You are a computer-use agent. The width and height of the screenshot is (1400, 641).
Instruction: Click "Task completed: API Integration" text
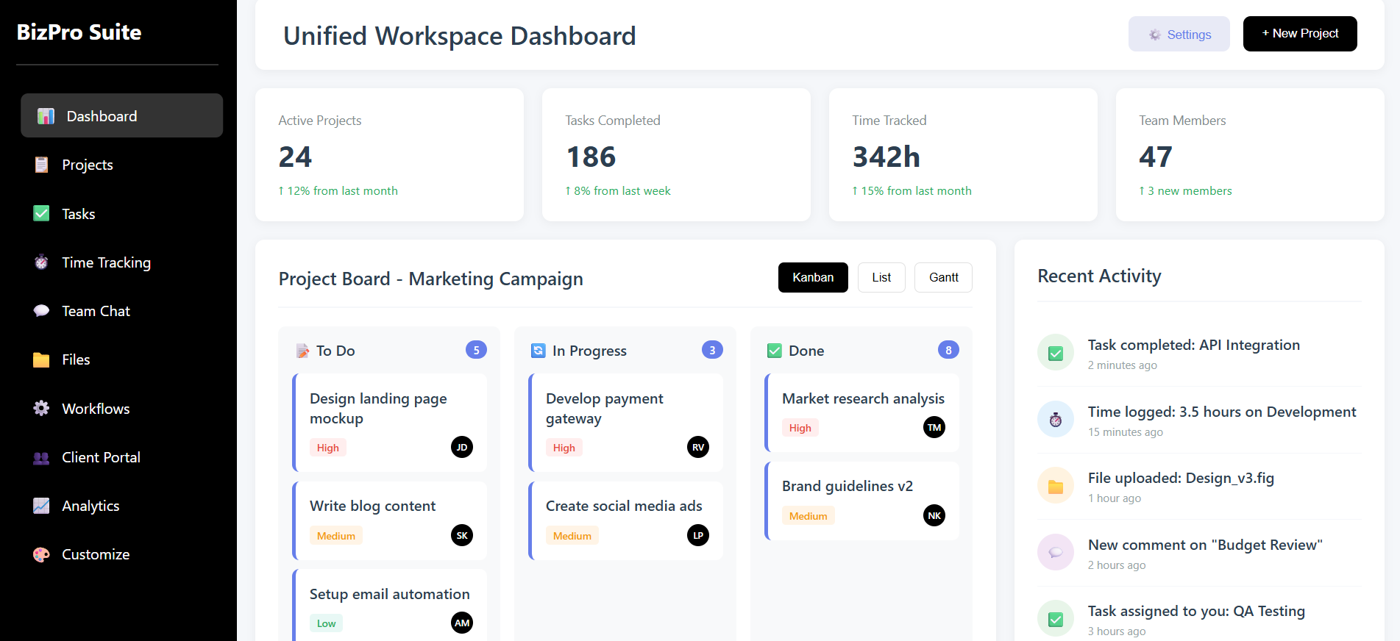(x=1193, y=345)
